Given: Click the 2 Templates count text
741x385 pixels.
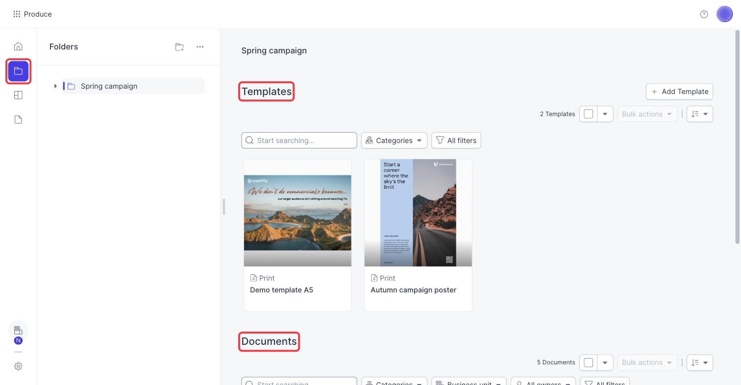Looking at the screenshot, I should (557, 114).
